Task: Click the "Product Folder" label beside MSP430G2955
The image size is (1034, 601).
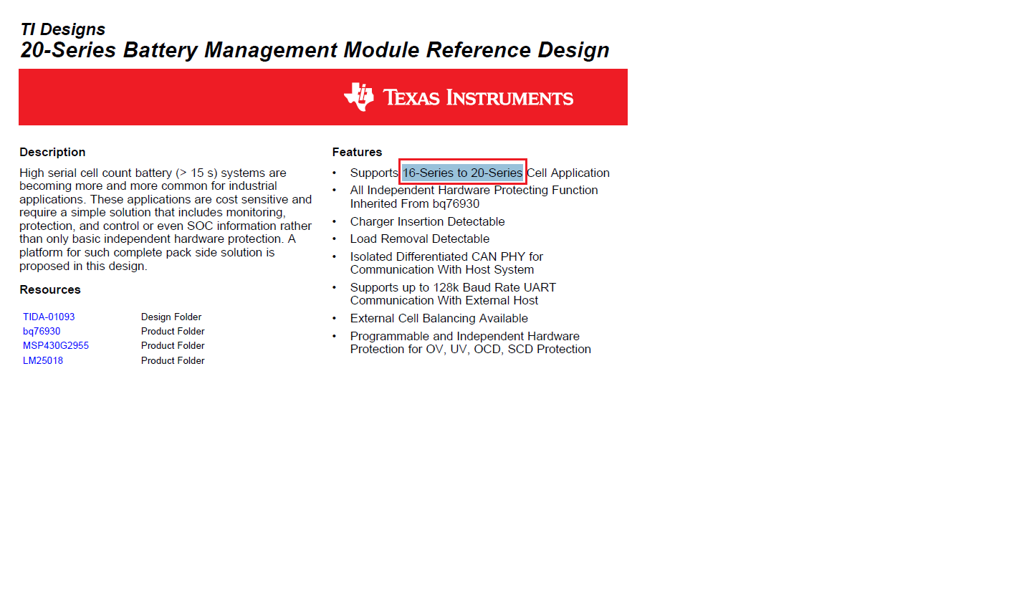Action: (x=173, y=345)
